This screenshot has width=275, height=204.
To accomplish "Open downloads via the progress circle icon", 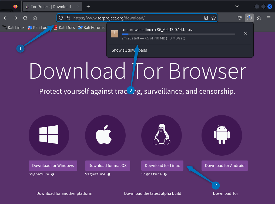I will pyautogui.click(x=249, y=18).
